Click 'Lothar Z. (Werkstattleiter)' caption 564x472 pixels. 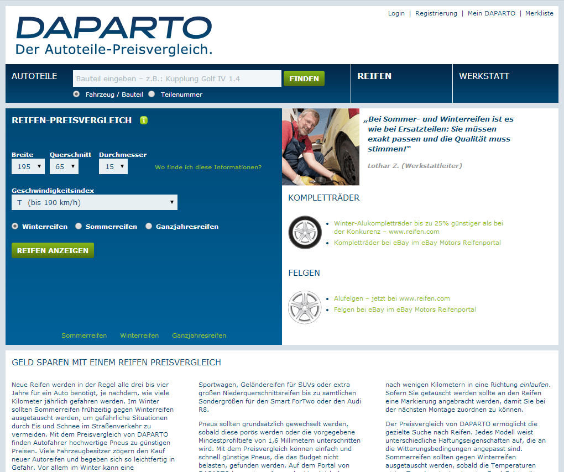(x=415, y=166)
